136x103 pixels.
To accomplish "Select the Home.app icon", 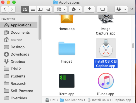I will (x=67, y=19).
